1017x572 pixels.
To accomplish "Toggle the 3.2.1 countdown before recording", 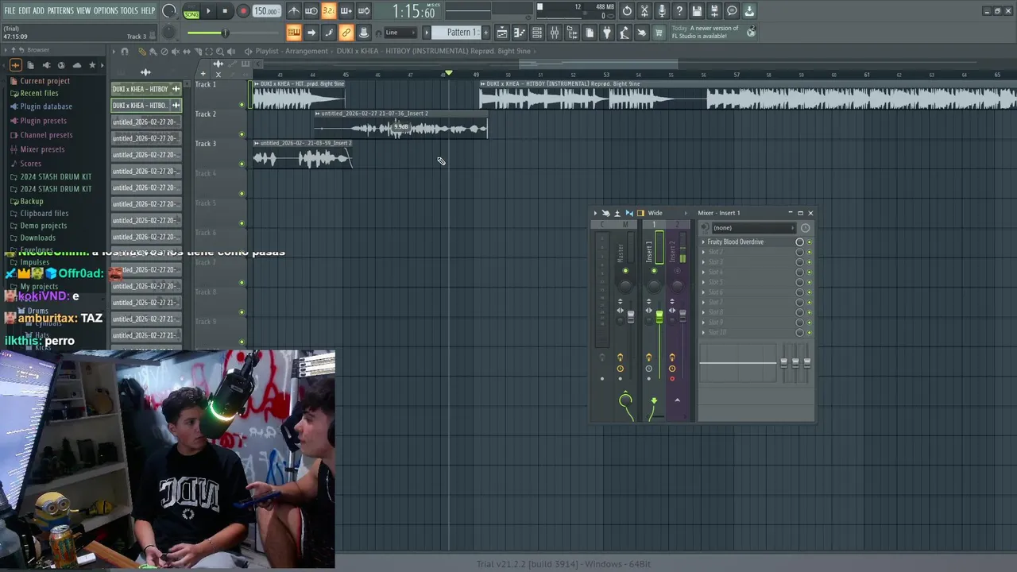I will [329, 11].
